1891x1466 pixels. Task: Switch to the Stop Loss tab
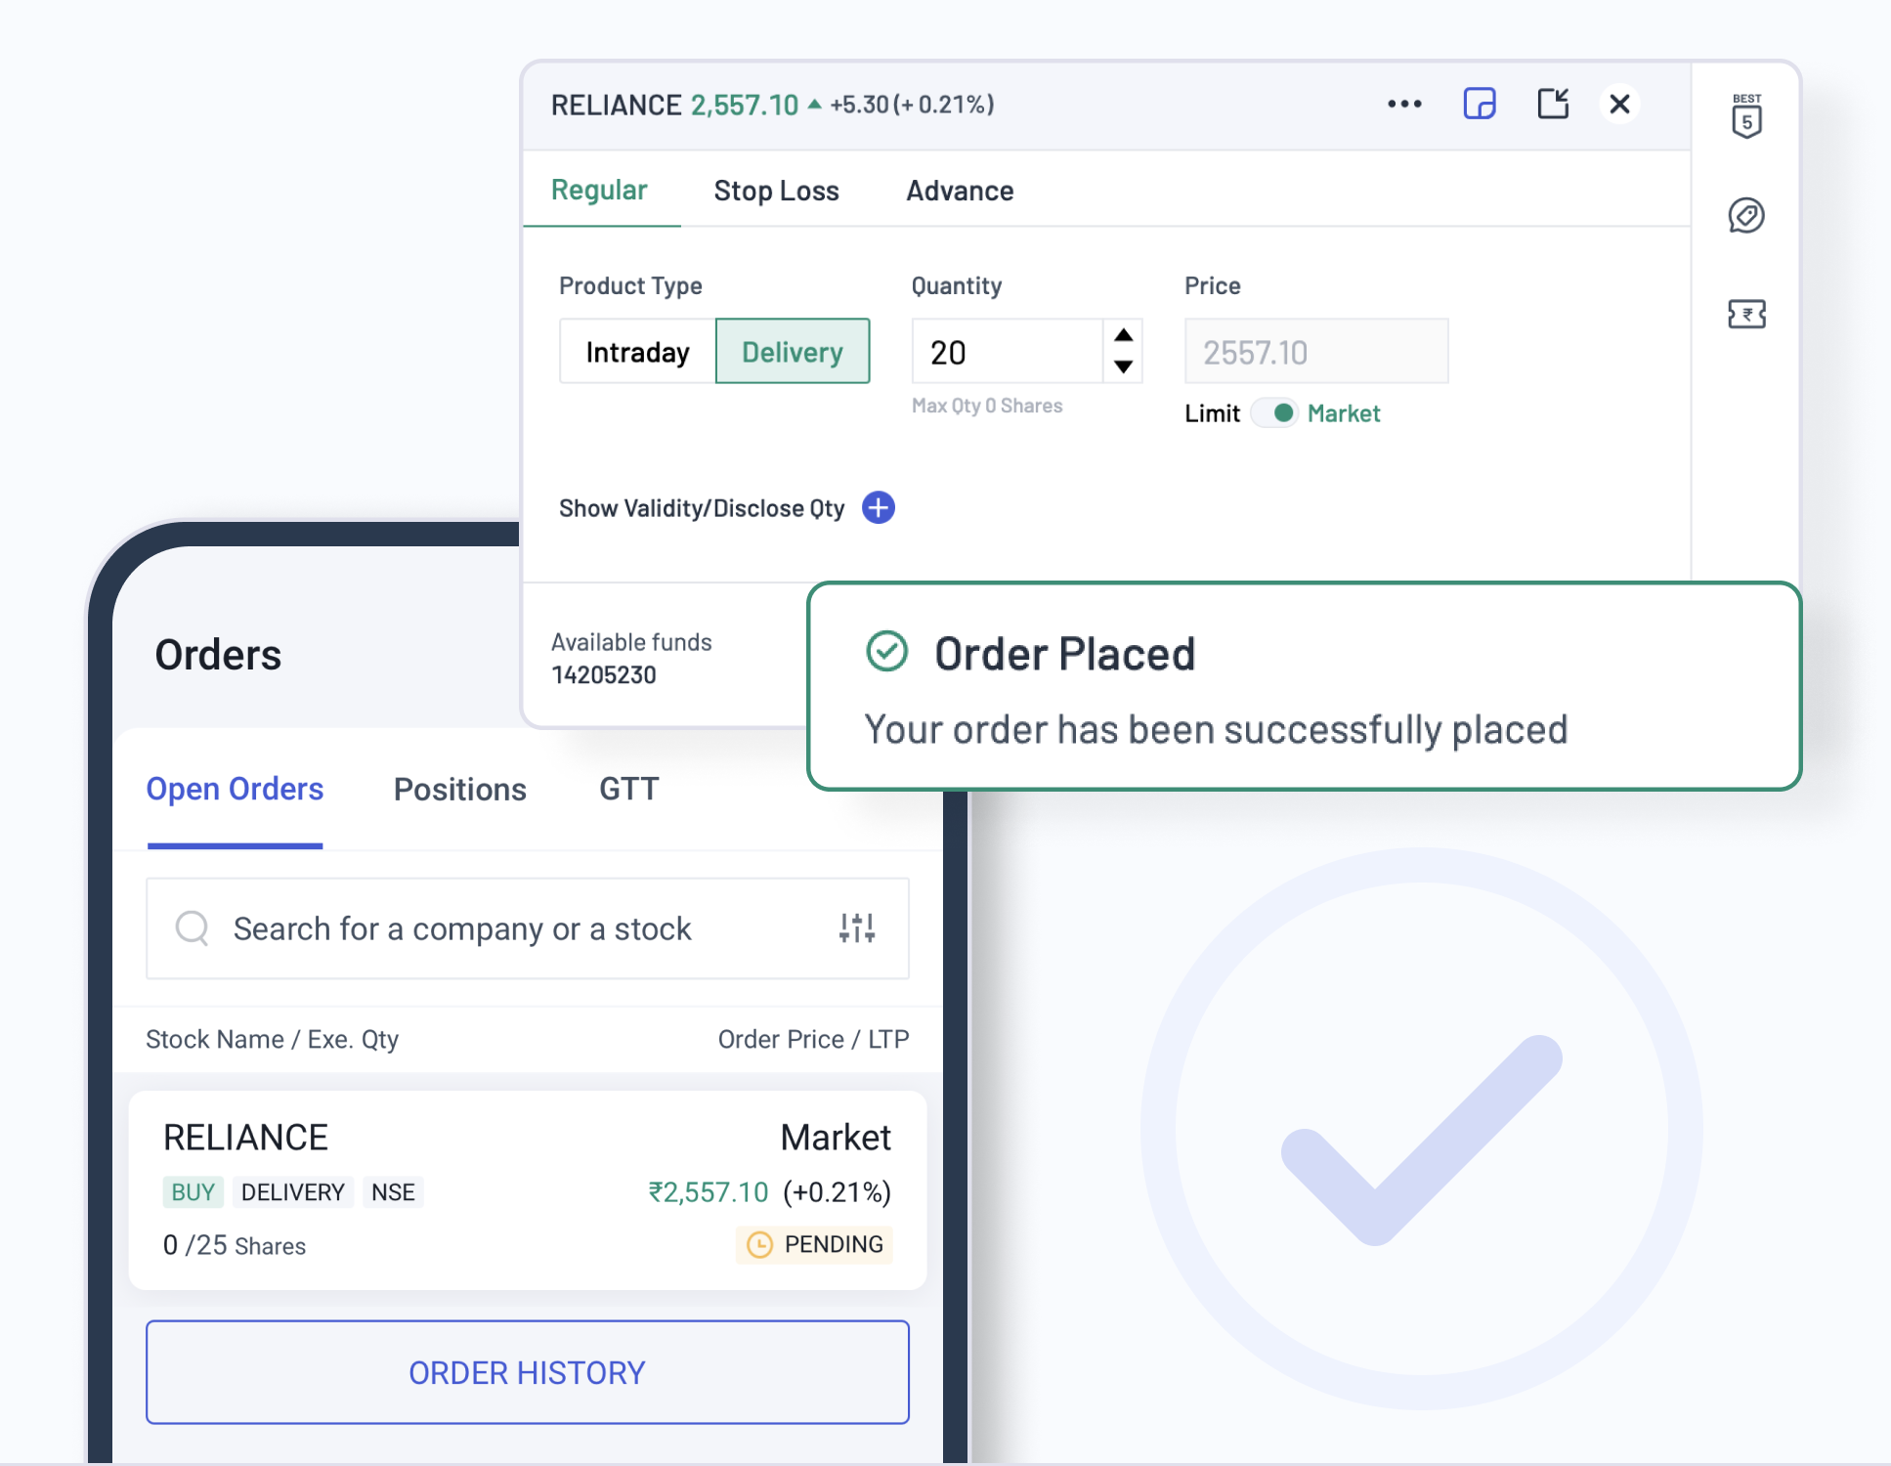[x=776, y=191]
